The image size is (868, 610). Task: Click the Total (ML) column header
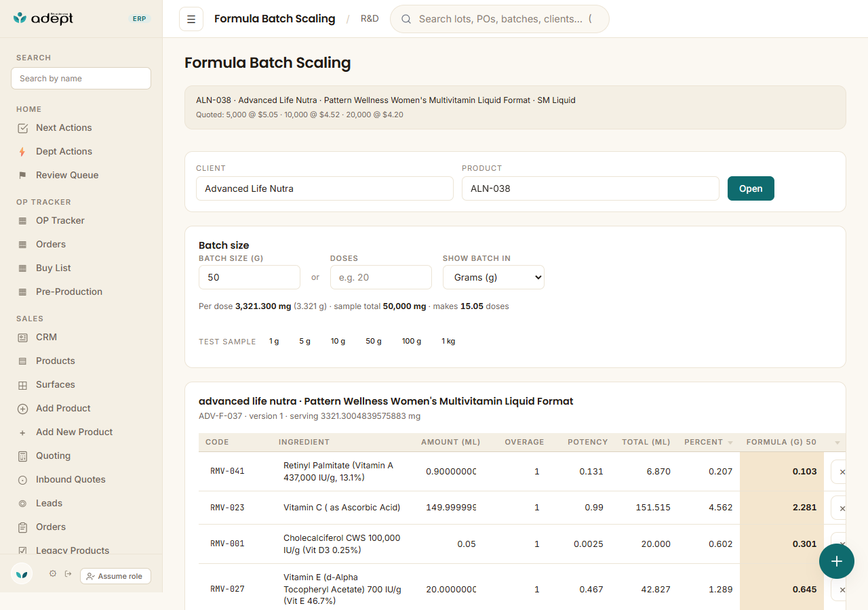646,443
